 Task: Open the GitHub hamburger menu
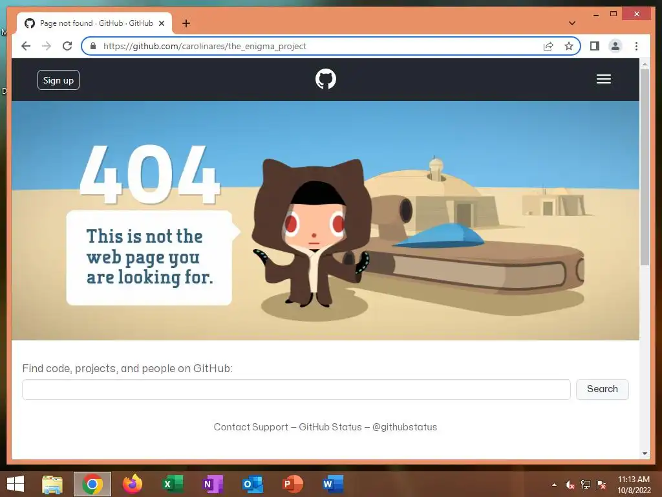pyautogui.click(x=604, y=79)
